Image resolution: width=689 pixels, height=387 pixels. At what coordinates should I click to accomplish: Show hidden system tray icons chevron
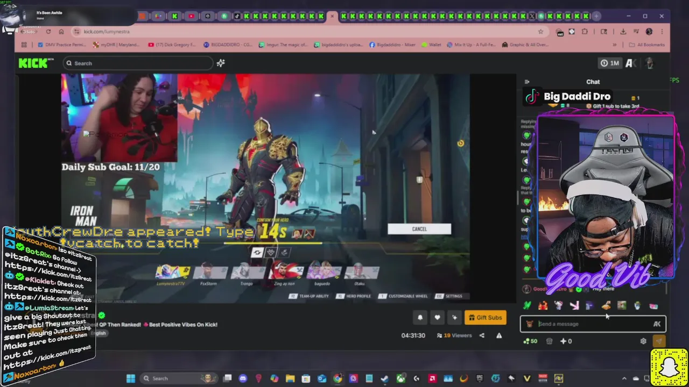coord(624,378)
